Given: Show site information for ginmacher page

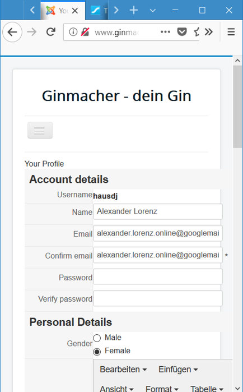Looking at the screenshot, I should (x=73, y=32).
